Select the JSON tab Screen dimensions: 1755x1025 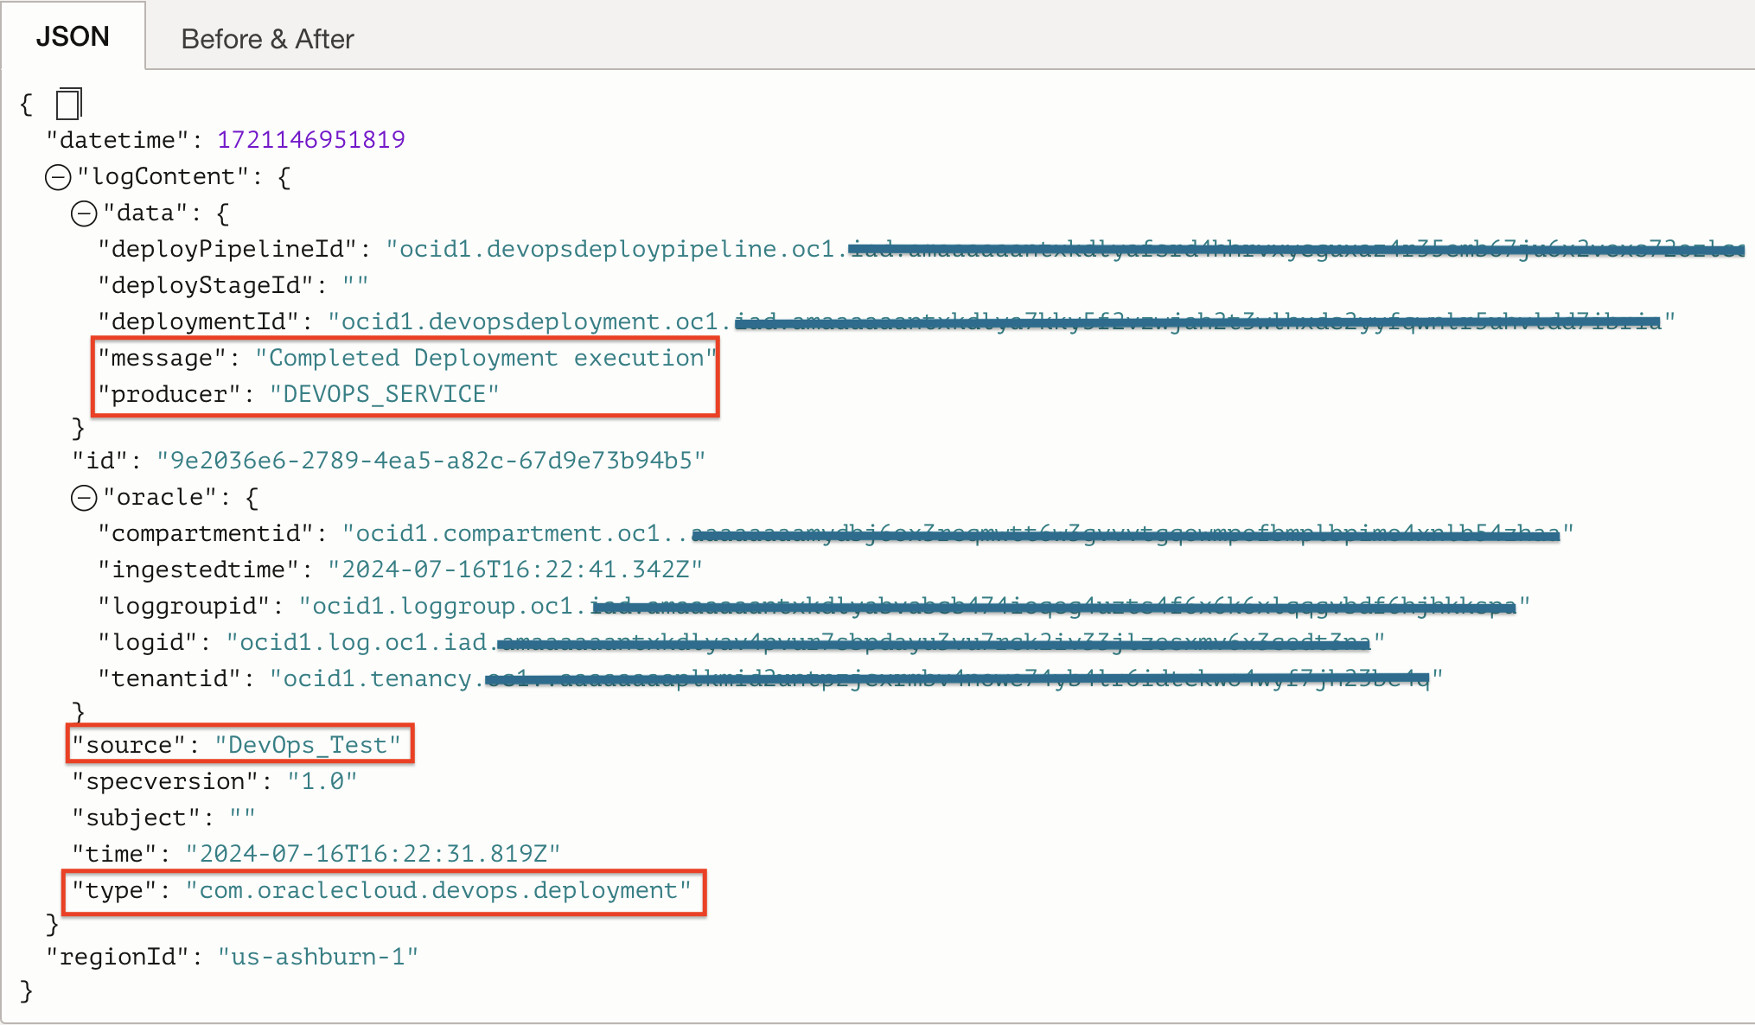(73, 35)
